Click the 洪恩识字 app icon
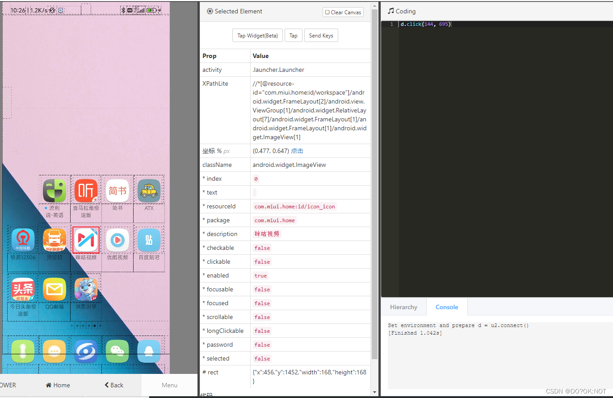The width and height of the screenshot is (613, 398). coord(86,290)
